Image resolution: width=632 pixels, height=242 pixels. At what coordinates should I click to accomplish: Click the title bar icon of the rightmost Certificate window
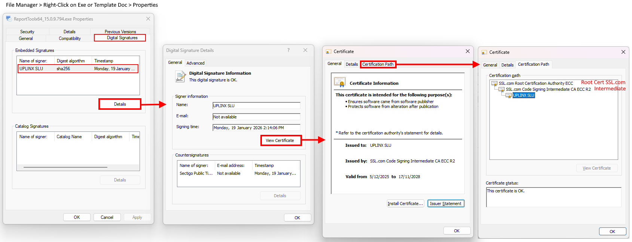[x=484, y=52]
